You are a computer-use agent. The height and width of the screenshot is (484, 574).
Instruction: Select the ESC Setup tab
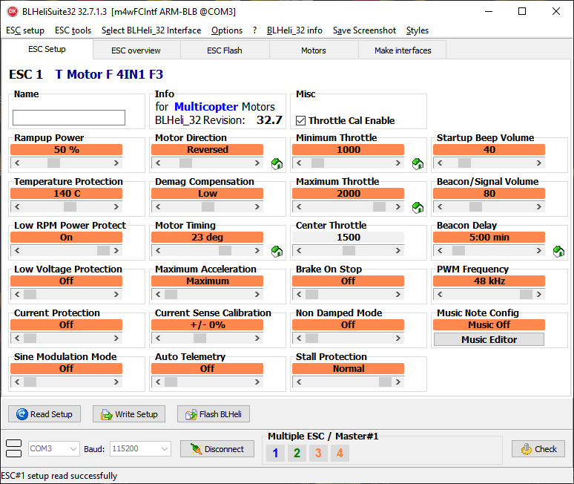(x=47, y=49)
